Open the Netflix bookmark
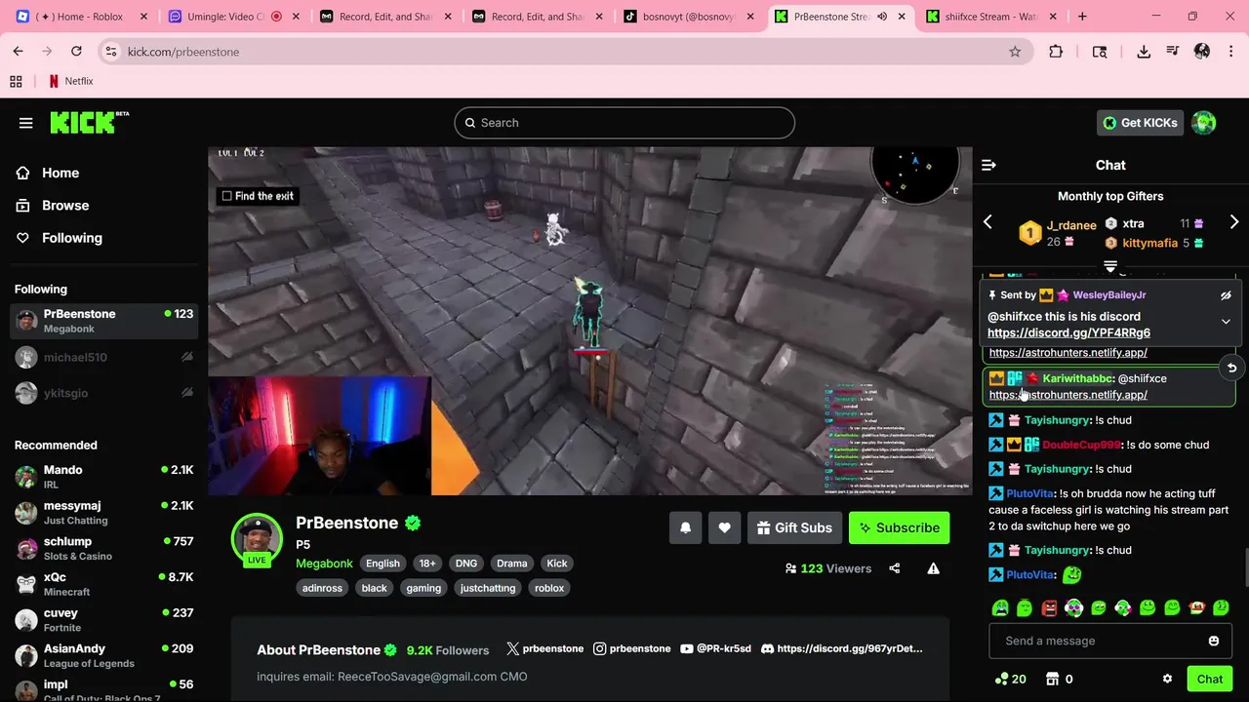The image size is (1249, 702). pos(71,81)
